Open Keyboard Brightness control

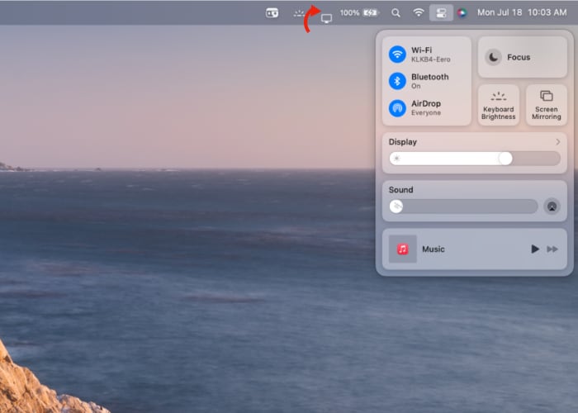[499, 105]
